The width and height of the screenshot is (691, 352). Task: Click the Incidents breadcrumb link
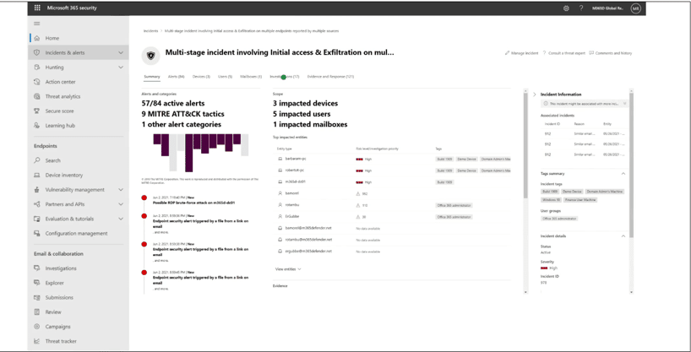[x=150, y=31]
